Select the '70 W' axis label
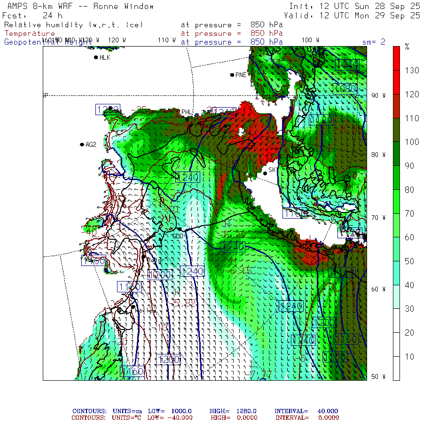 tap(378, 218)
